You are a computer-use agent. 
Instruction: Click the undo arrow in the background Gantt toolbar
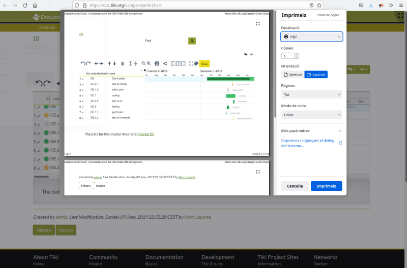pos(39,83)
